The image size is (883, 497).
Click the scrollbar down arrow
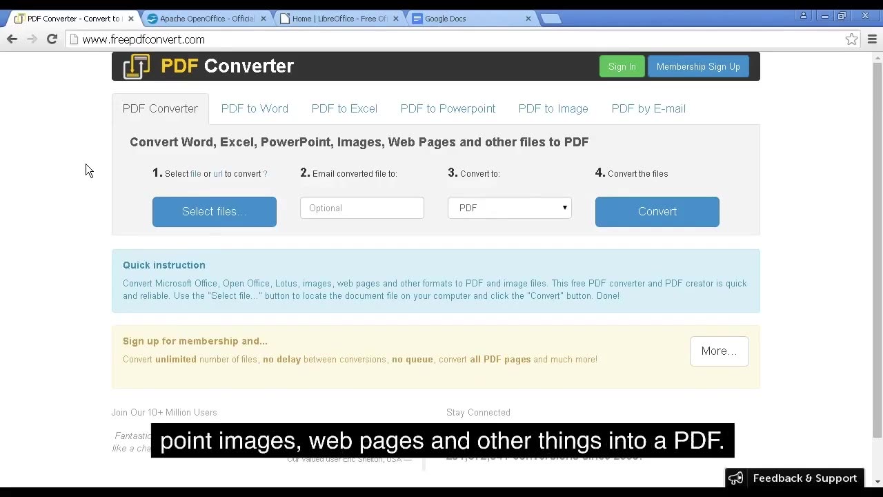(x=877, y=481)
